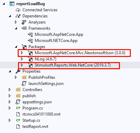
Task: Click the Frameworks node icon
Action: click(24, 28)
